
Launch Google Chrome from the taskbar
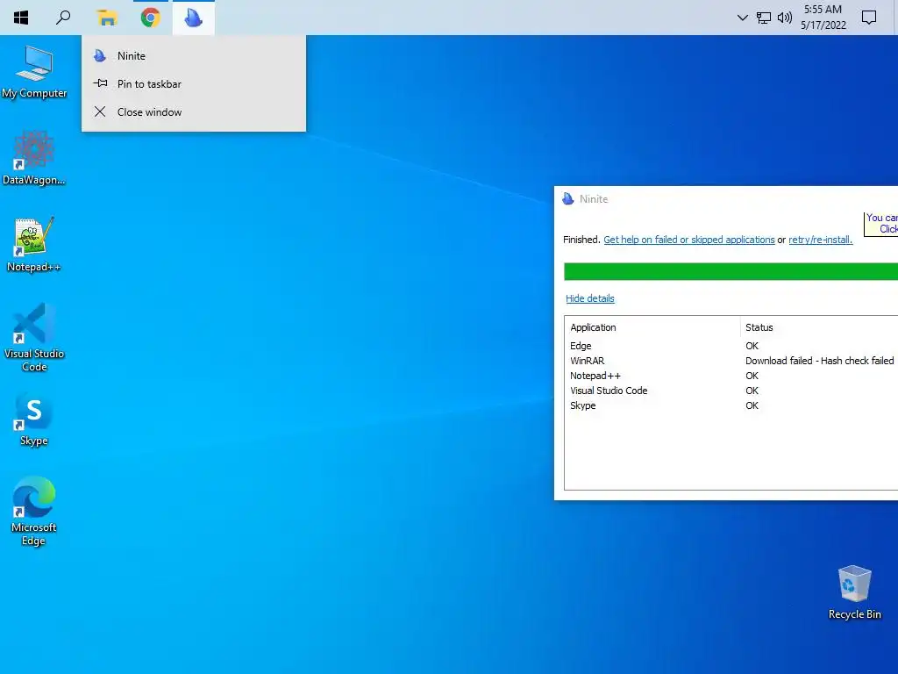(150, 18)
